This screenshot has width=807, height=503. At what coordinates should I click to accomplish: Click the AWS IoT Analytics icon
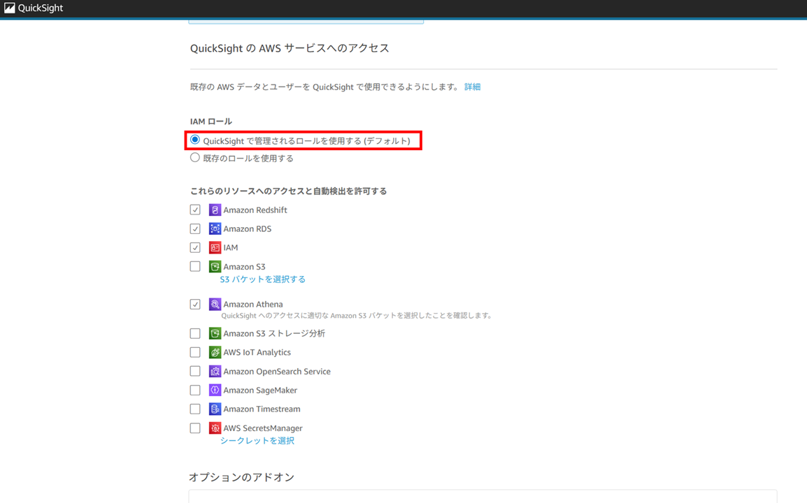click(x=215, y=352)
